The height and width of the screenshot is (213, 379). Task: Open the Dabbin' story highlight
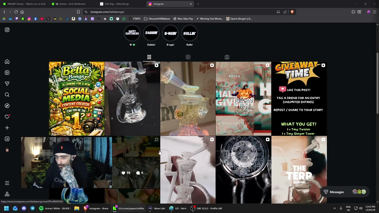tap(151, 33)
